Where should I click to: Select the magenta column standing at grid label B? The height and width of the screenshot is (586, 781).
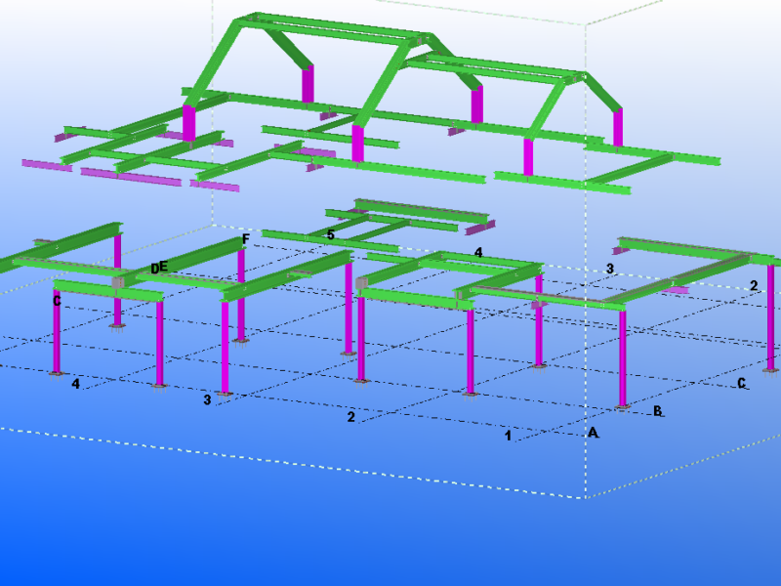tap(623, 357)
